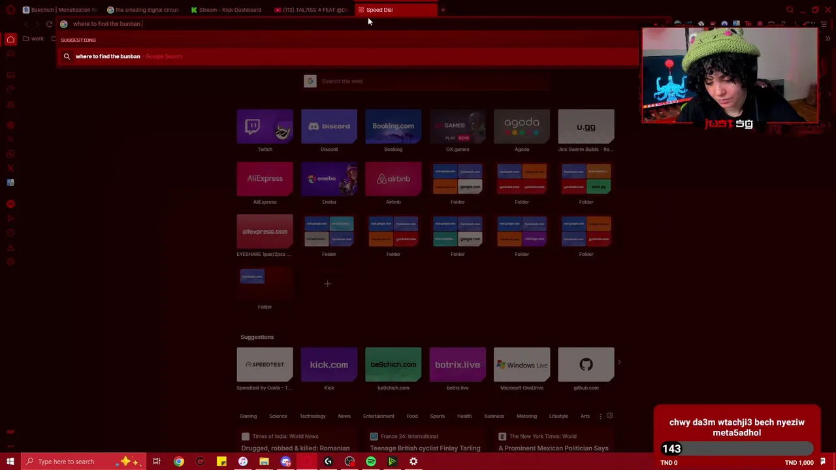The width and height of the screenshot is (836, 470).
Task: Open a new browser tab
Action: (x=443, y=10)
